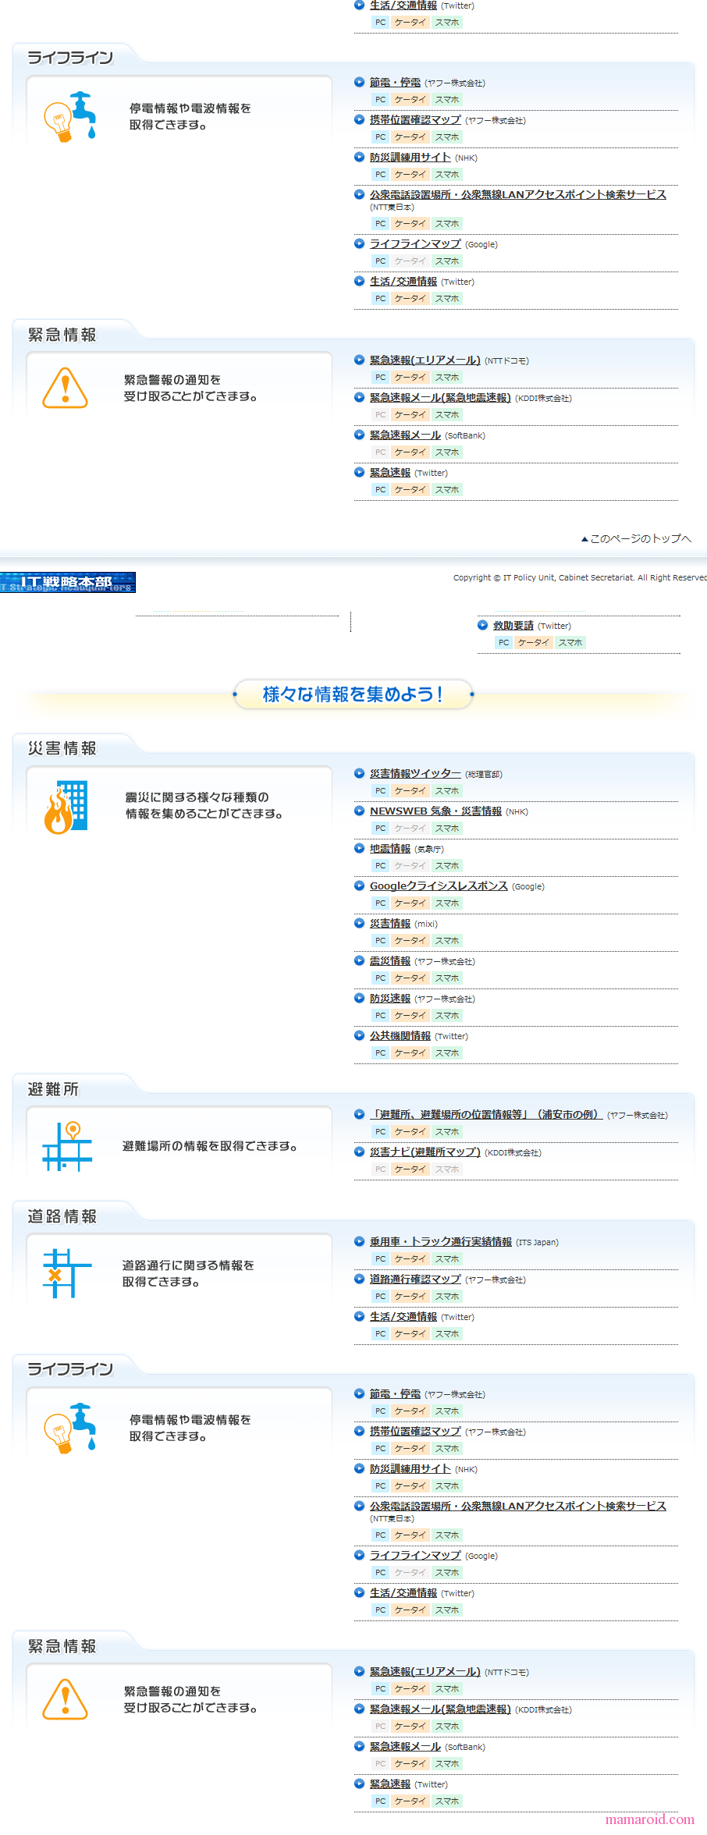707x1835 pixels.
Task: Click the 震災に関する様々な種類の description text
Action: click(x=204, y=806)
